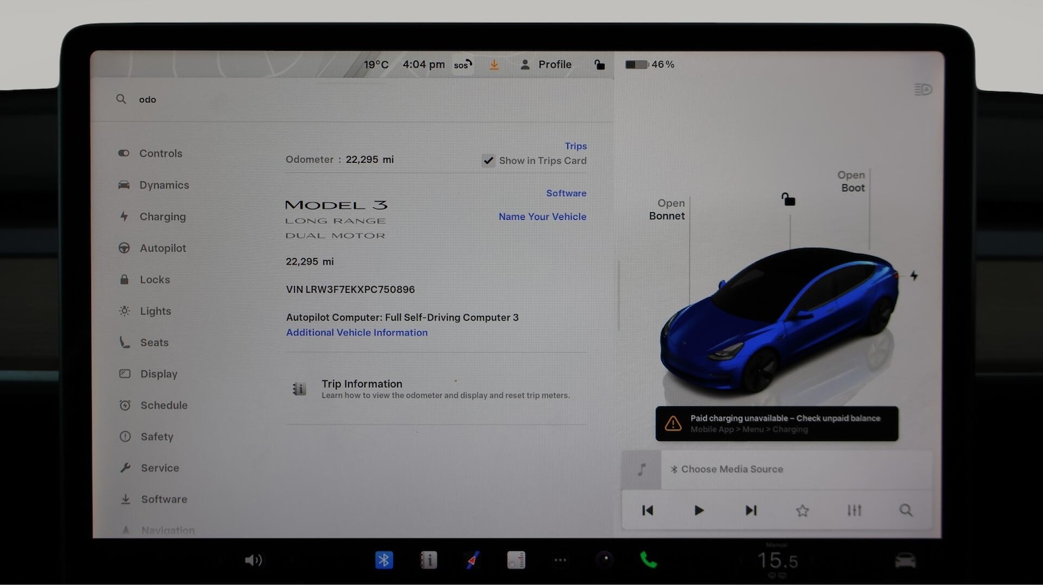Tap the search magnifier icon beside odo
1043x585 pixels.
pyautogui.click(x=121, y=99)
